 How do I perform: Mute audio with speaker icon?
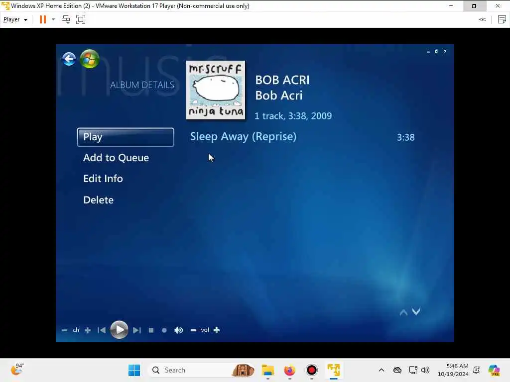179,330
